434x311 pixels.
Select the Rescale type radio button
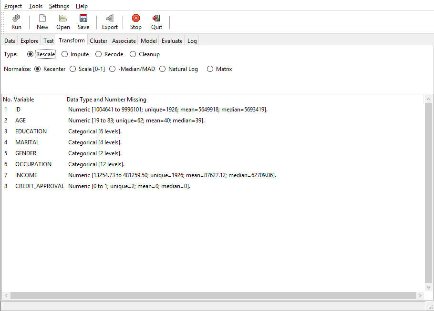point(30,54)
